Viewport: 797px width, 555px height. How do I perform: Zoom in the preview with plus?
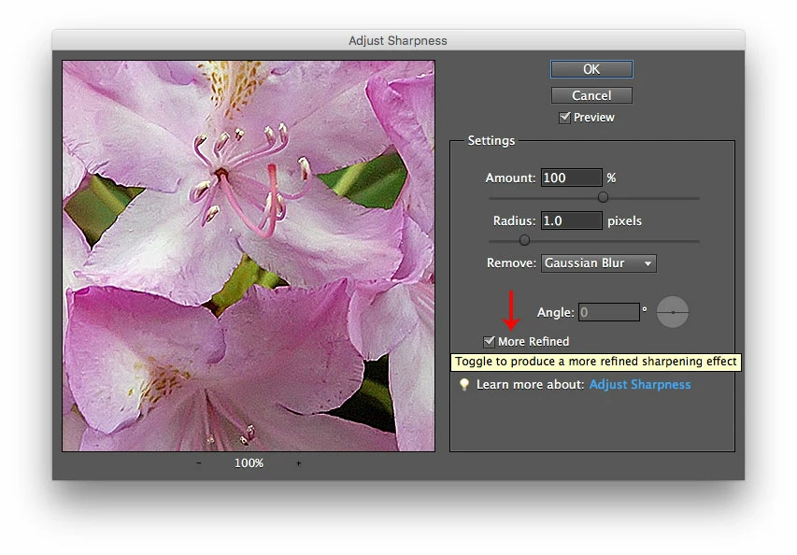(x=298, y=463)
